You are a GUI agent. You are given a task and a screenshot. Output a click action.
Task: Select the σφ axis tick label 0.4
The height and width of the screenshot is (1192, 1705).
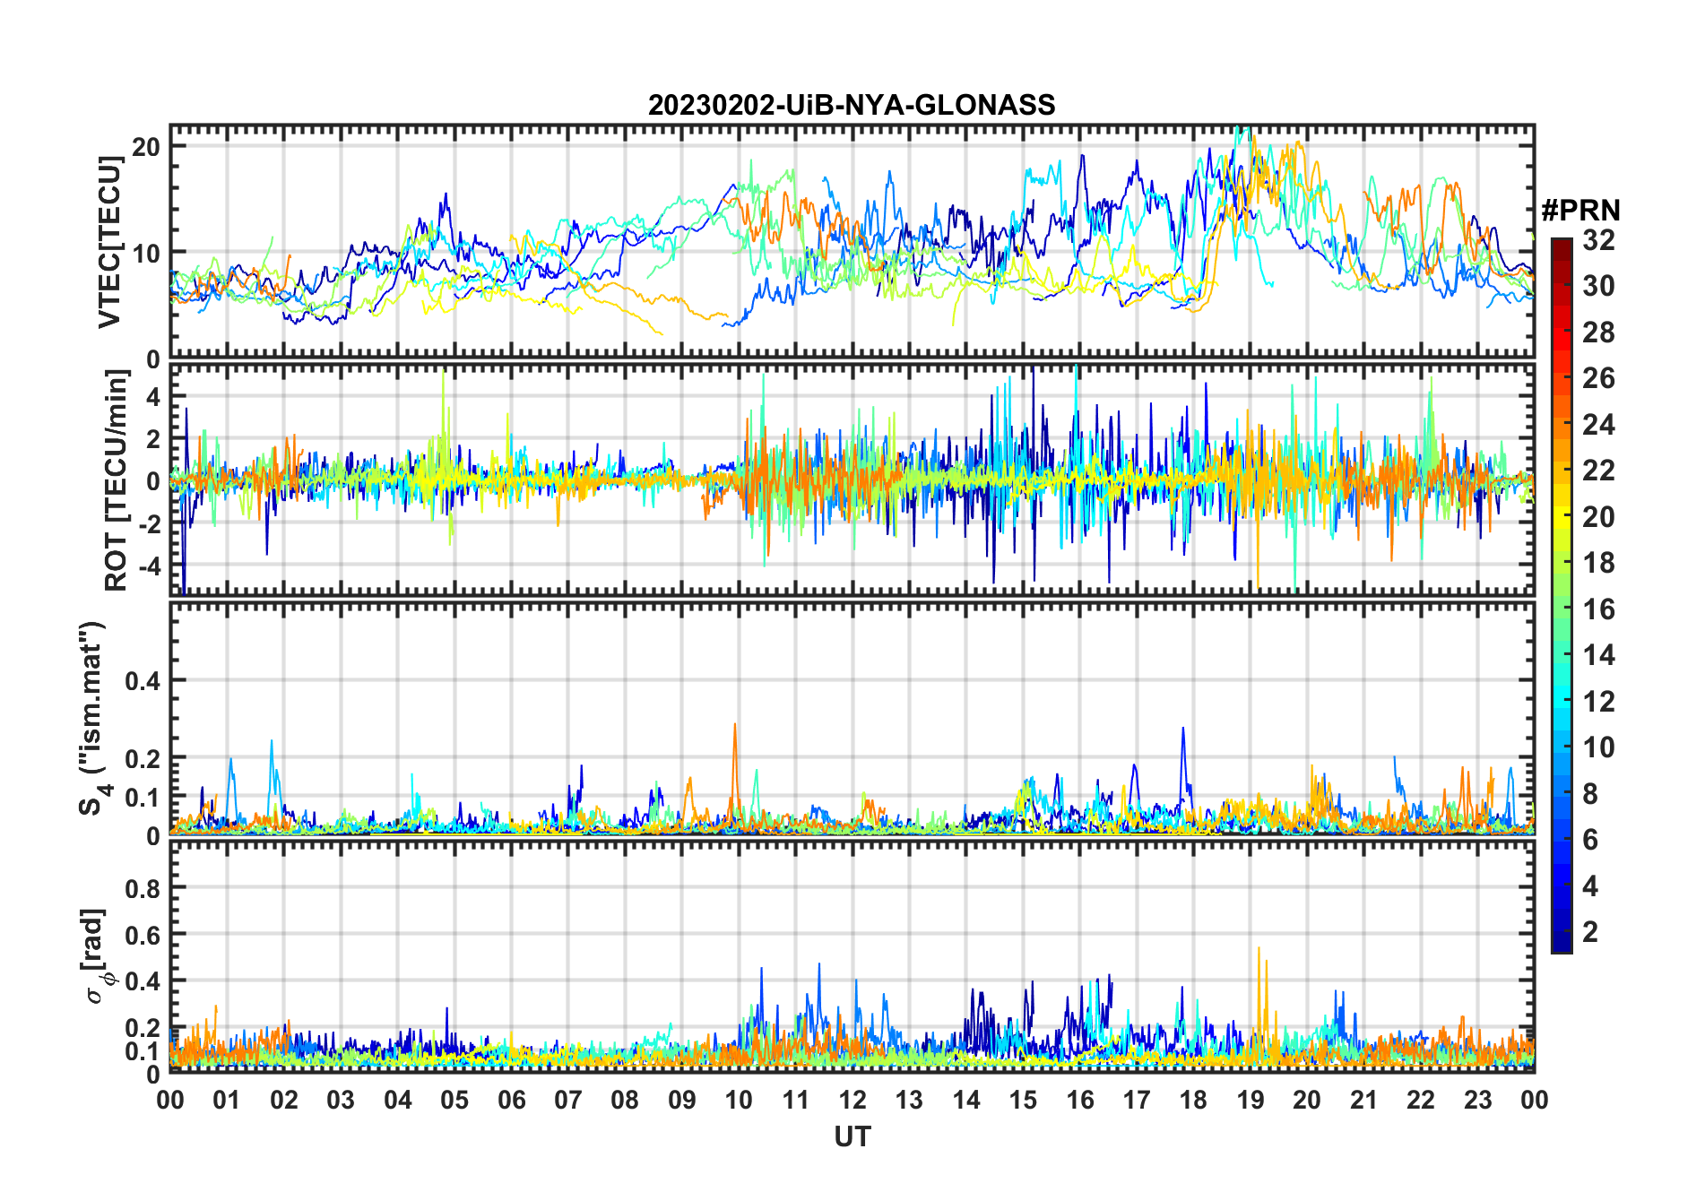[143, 981]
